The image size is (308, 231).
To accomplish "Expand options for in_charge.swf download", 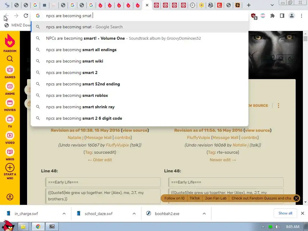I will pyautogui.click(x=64, y=214).
